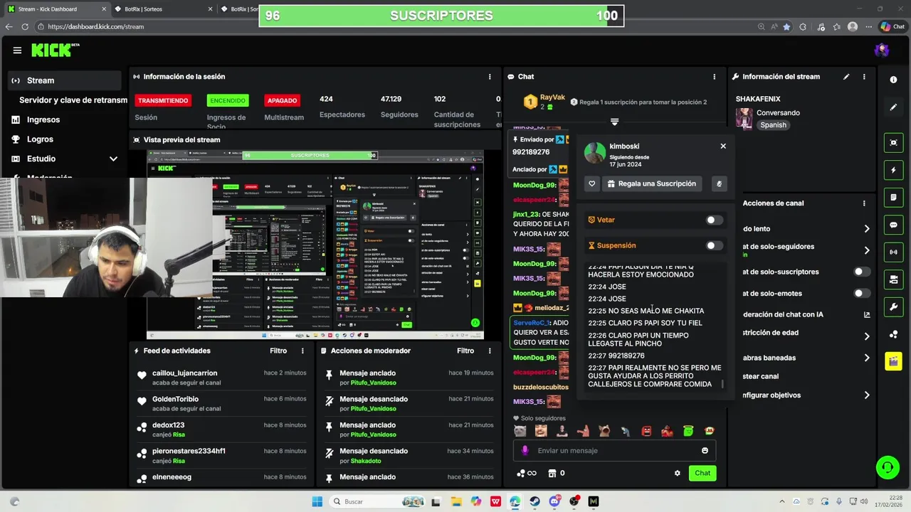The height and width of the screenshot is (512, 911).
Task: Click the green Chat send button
Action: (x=702, y=473)
